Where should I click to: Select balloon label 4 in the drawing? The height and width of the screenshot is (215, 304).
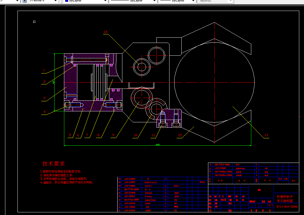[x=44, y=112]
